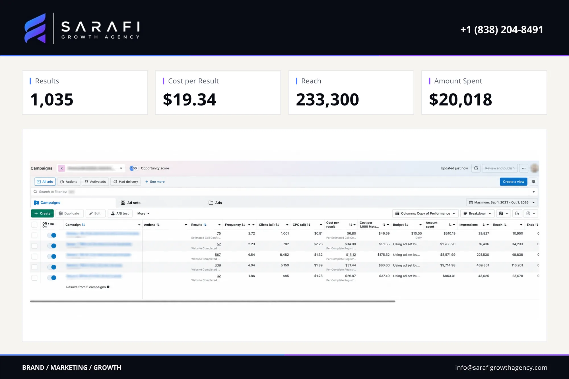This screenshot has height=379, width=569.
Task: Open the view settings sliders icon
Action: pyautogui.click(x=533, y=182)
